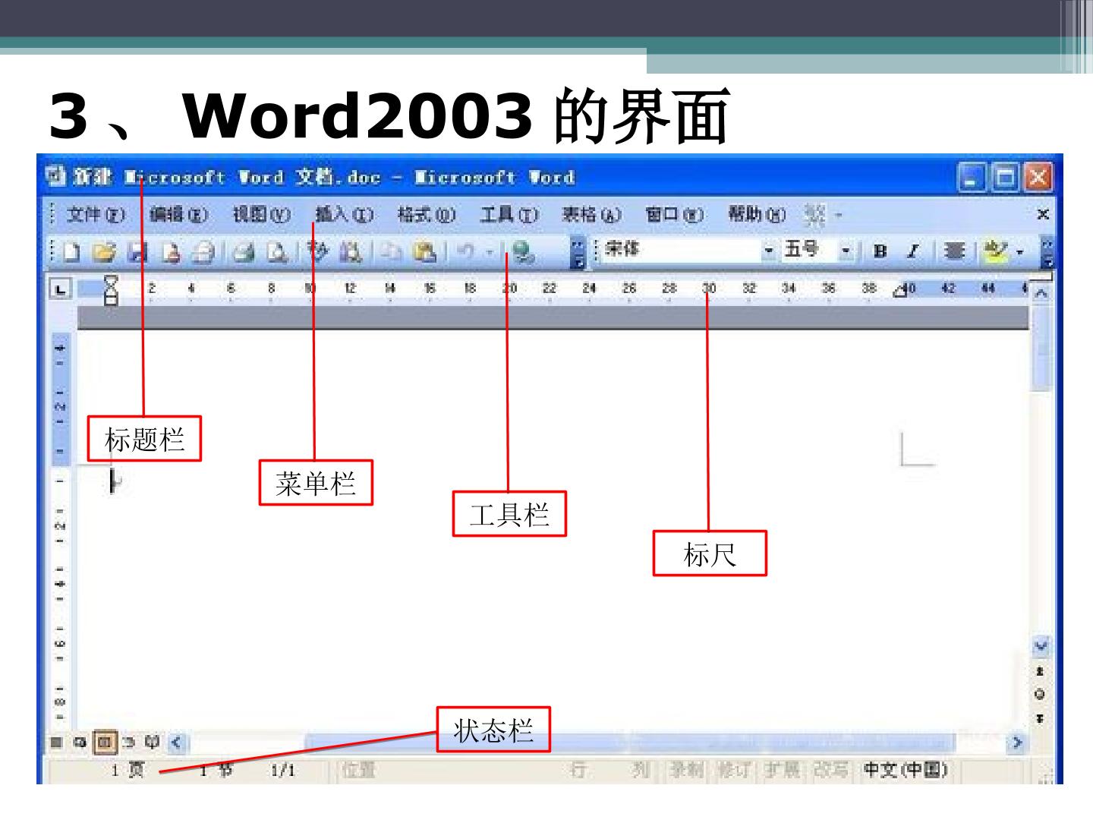Toggle 录制 macro recording in status bar
1093x820 pixels.
687,771
